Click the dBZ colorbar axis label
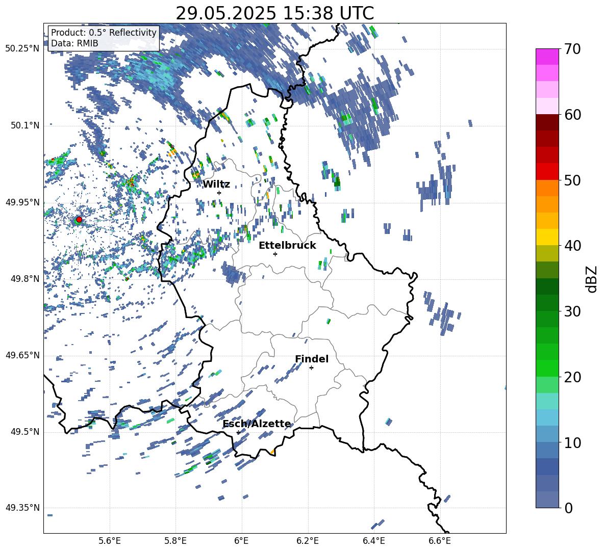This screenshot has height=551, width=604. (x=592, y=279)
